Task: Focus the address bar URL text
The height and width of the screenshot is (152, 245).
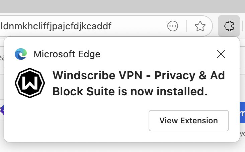Action: click(x=56, y=26)
